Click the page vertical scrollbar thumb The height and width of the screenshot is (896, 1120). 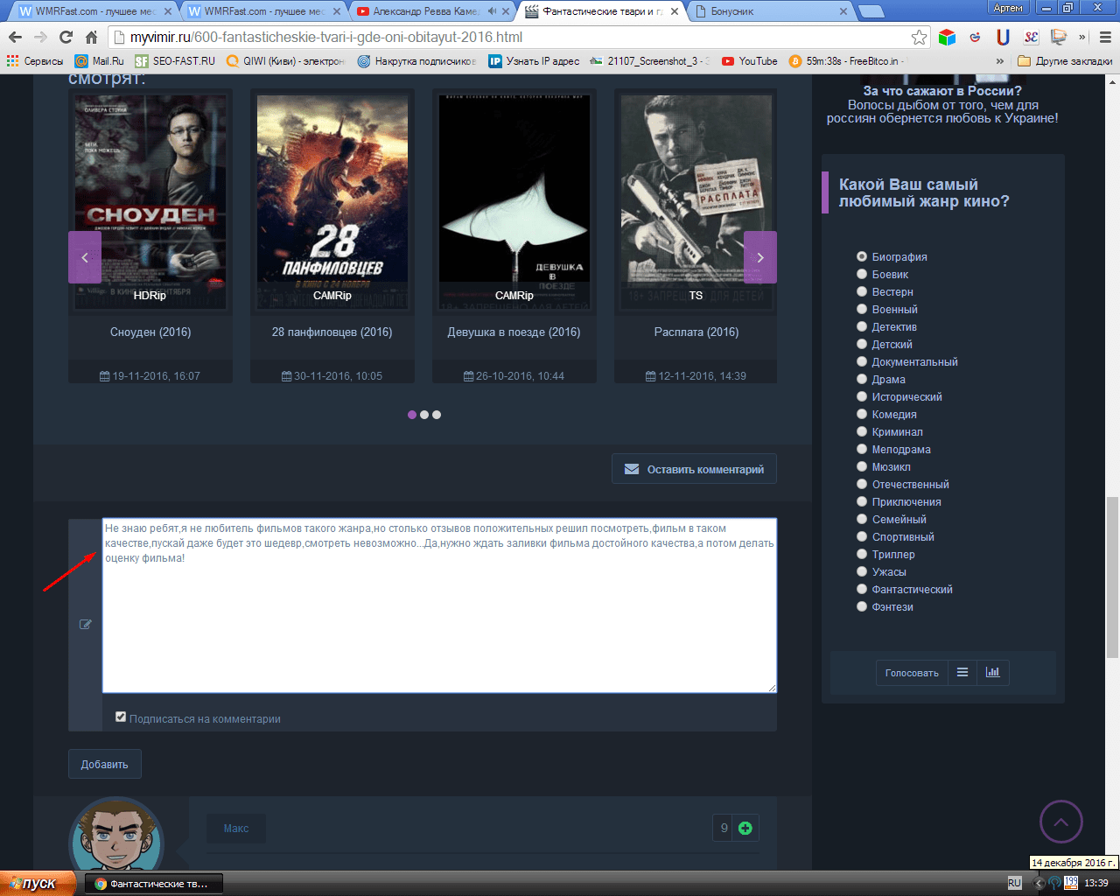(1112, 577)
